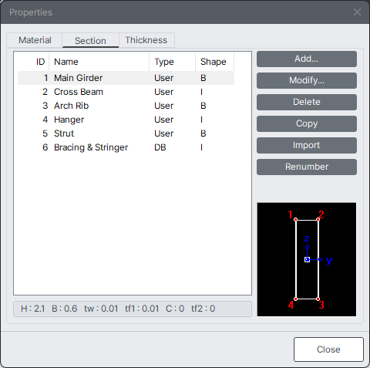370x368 pixels.
Task: Open Modify... for the selected section
Action: (307, 80)
